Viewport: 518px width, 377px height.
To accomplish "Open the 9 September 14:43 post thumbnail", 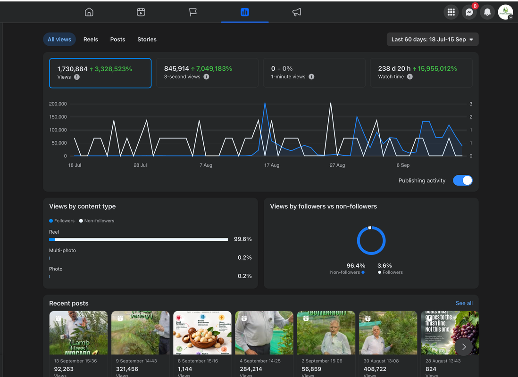I will tap(141, 333).
